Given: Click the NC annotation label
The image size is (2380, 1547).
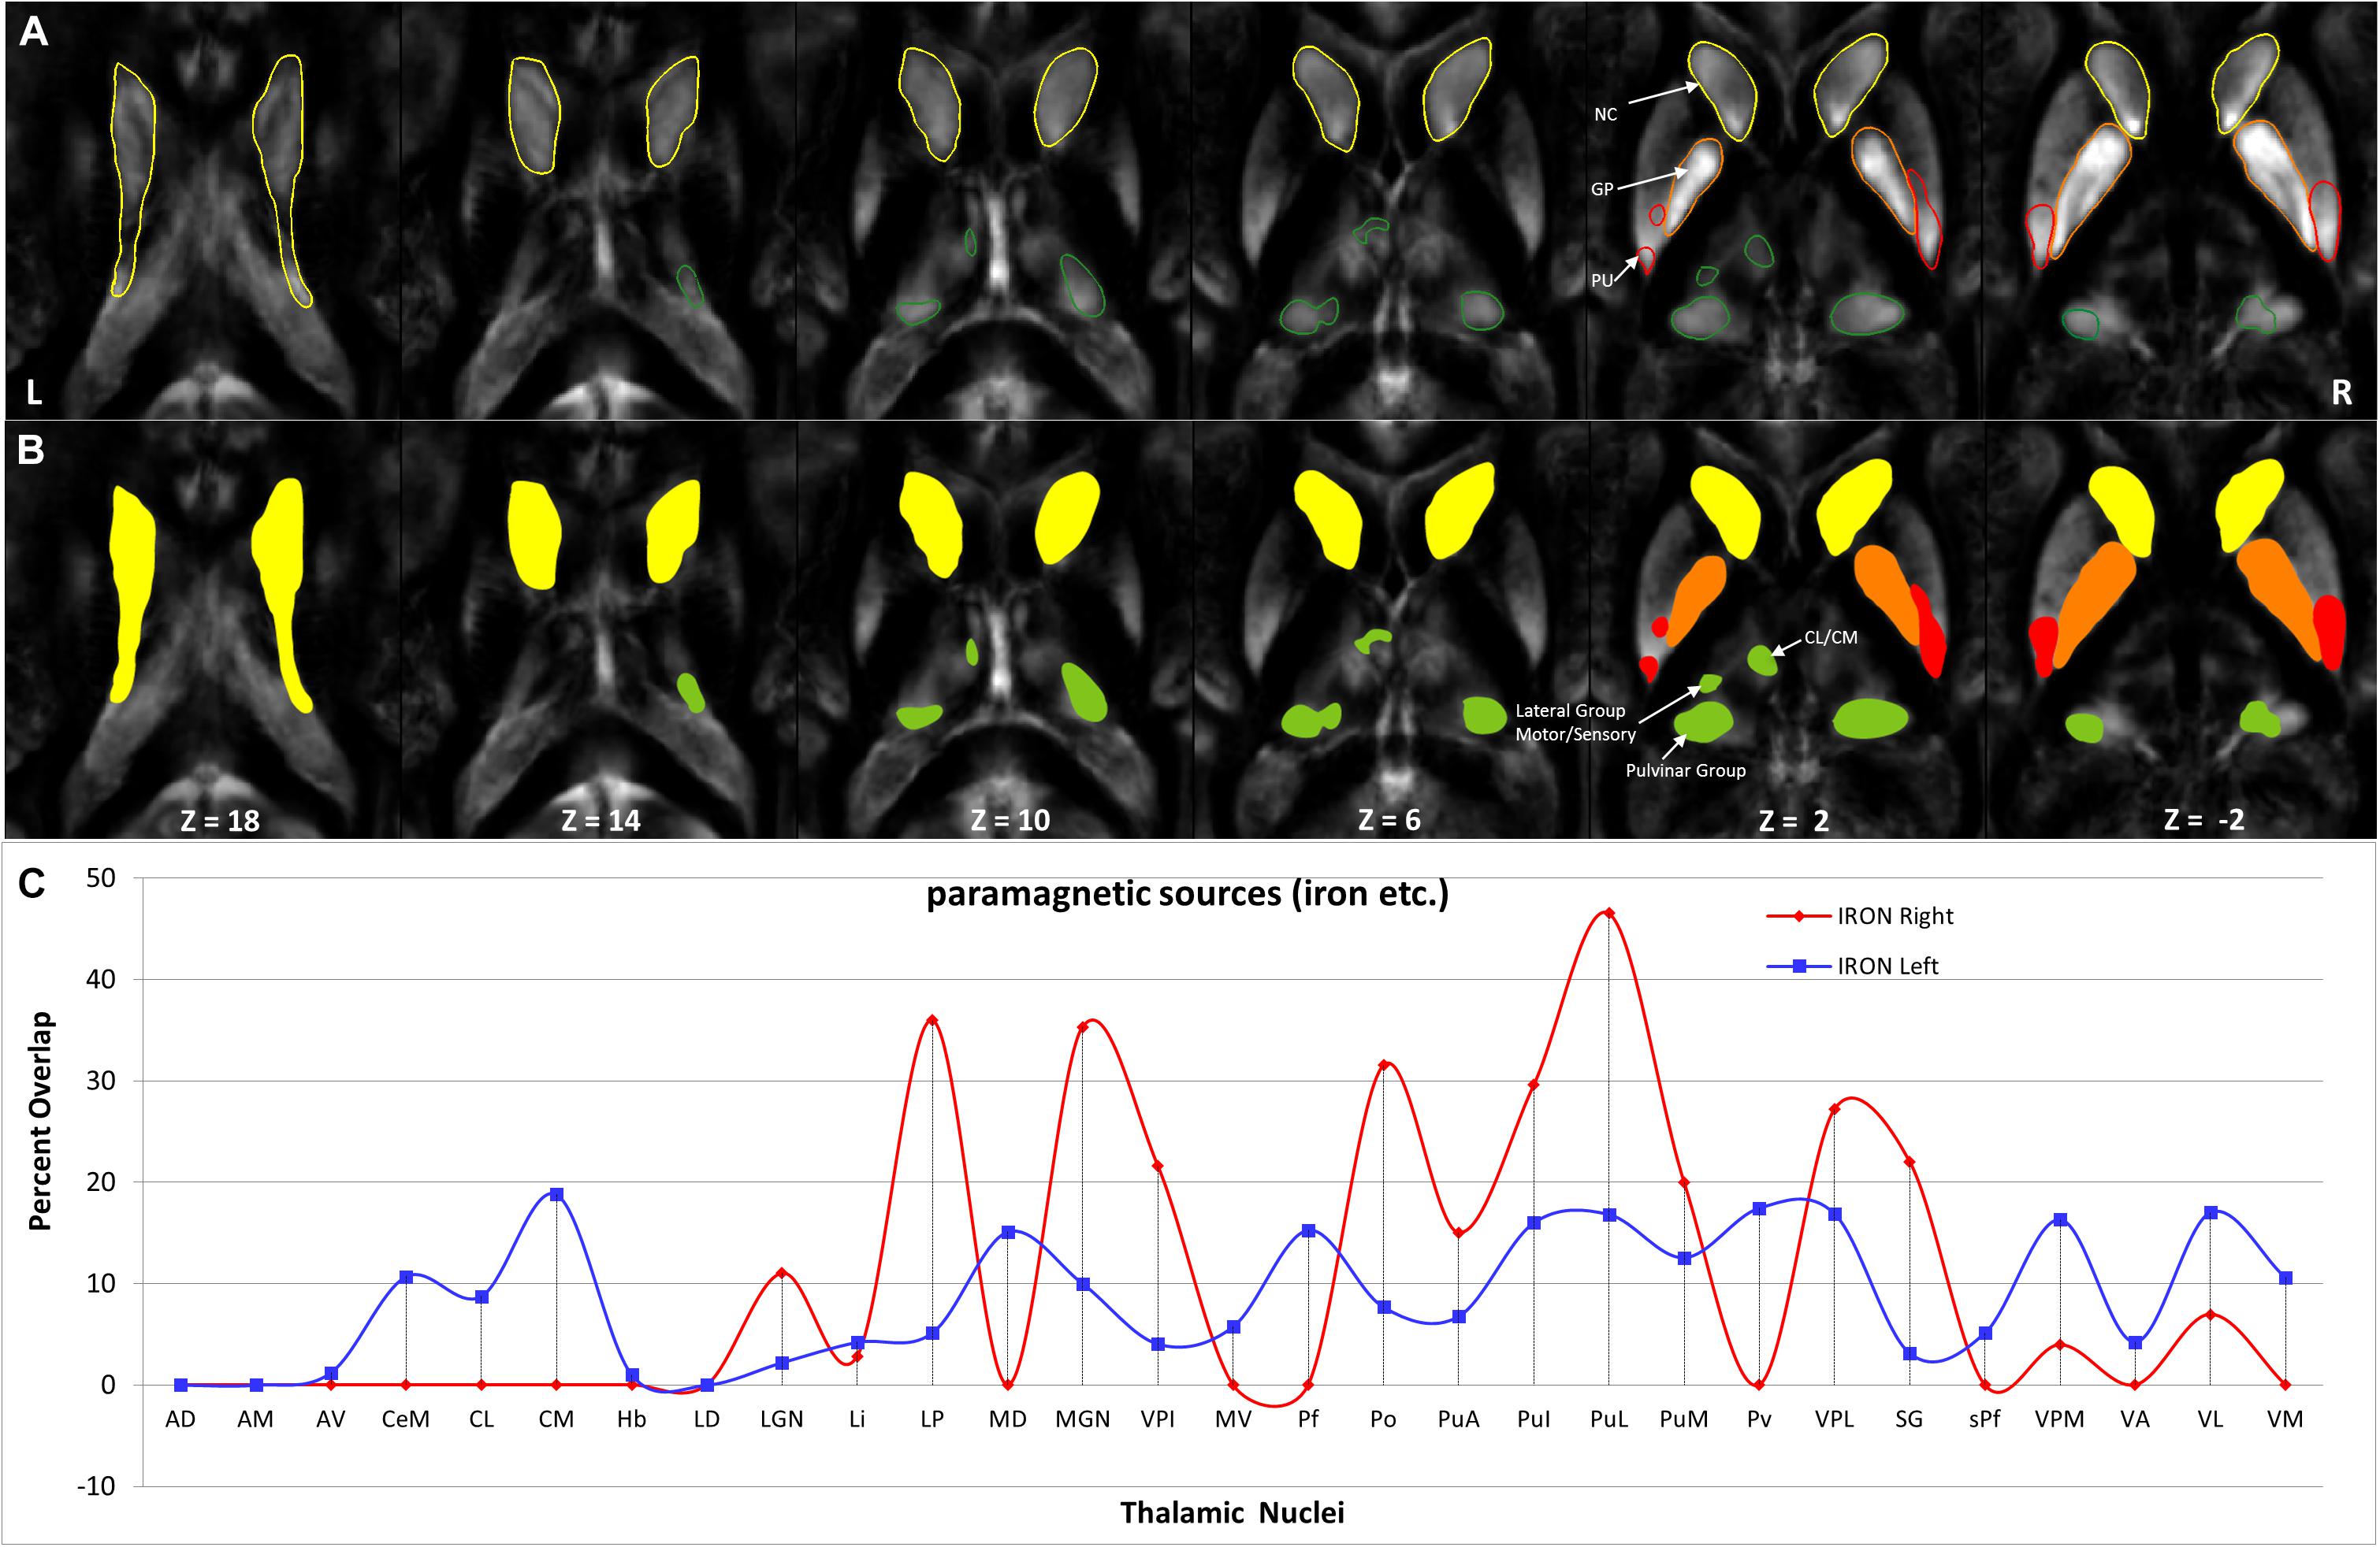Looking at the screenshot, I should (1605, 115).
